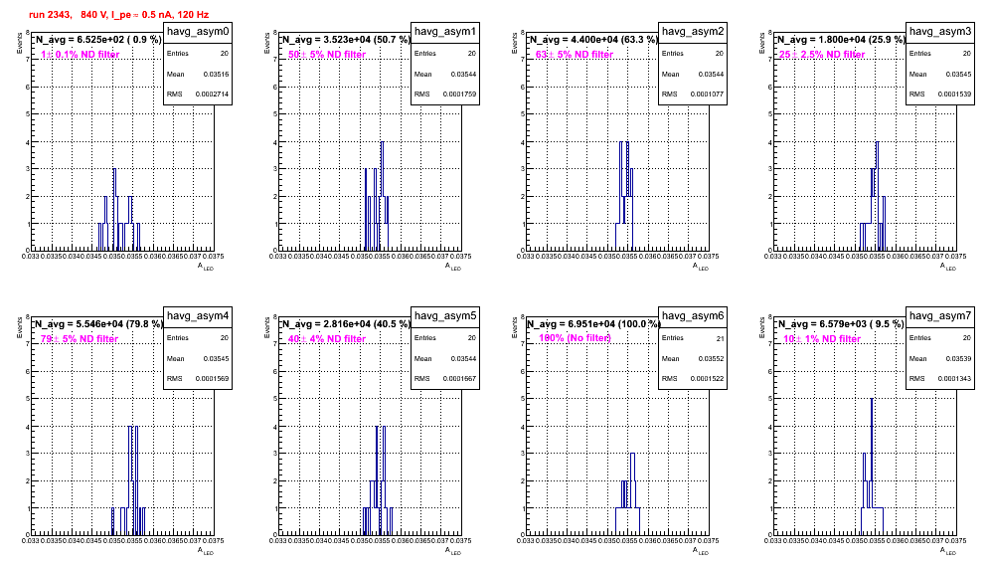The height and width of the screenshot is (569, 990).
Task: Click the A_LED axis label under havg_asym7 plot
Action: point(947,551)
